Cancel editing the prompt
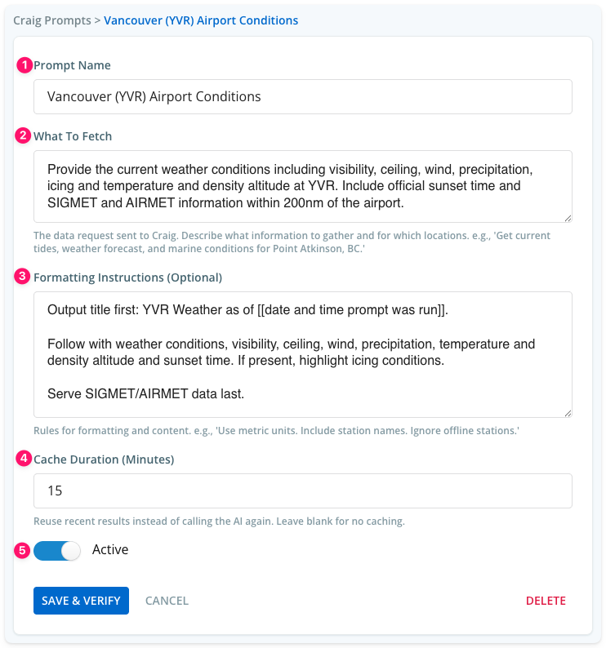 (167, 601)
